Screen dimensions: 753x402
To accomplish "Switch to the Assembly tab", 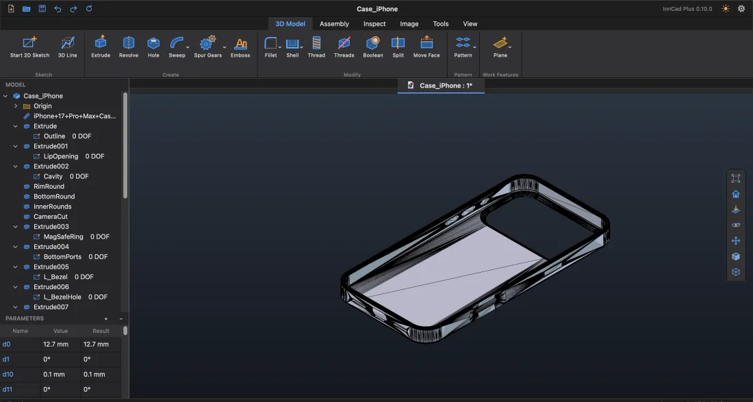I will [x=334, y=23].
